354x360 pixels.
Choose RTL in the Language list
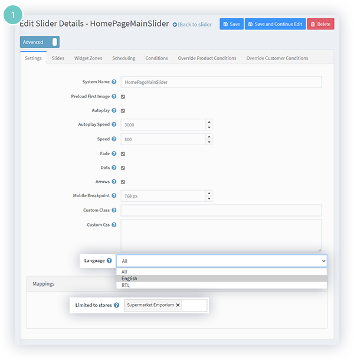[221, 285]
